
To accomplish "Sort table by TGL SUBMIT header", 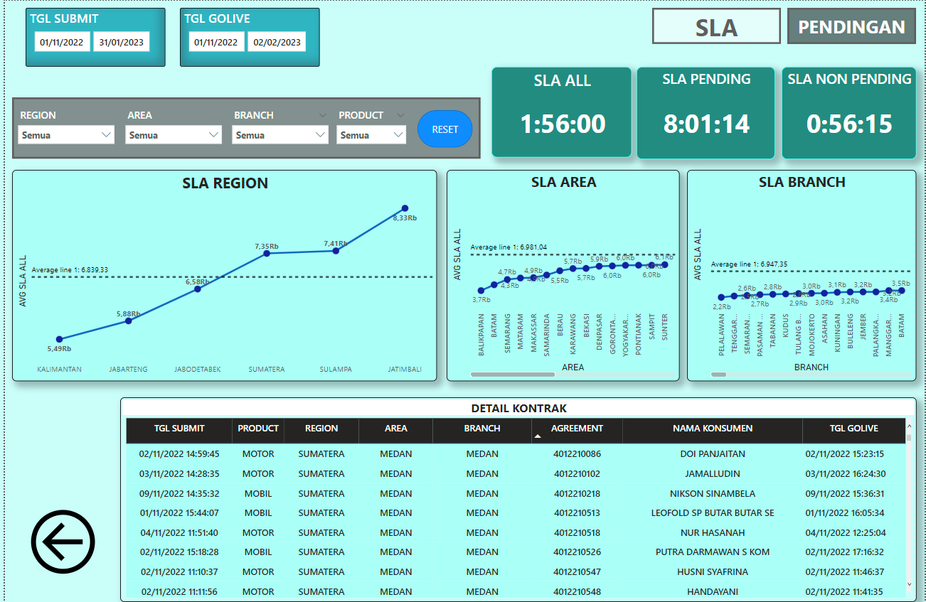I will pos(179,429).
